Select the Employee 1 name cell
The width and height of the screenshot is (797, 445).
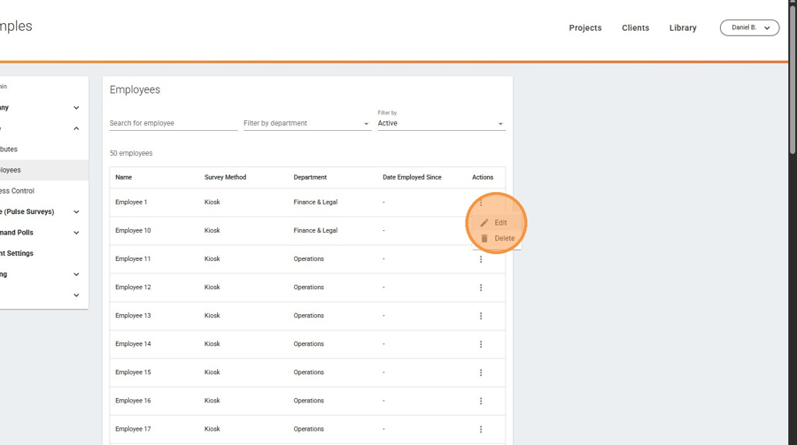coord(131,203)
